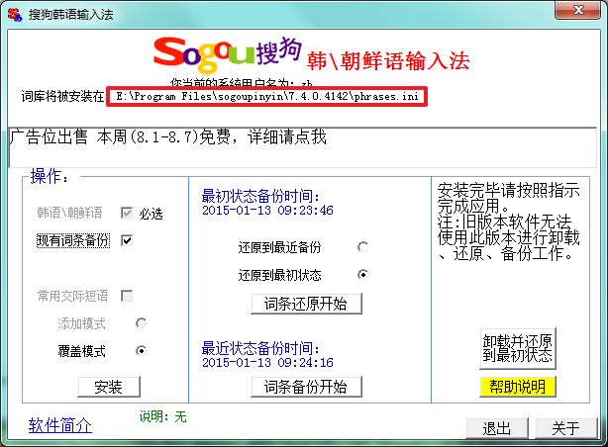Click the 安装 button

click(109, 387)
